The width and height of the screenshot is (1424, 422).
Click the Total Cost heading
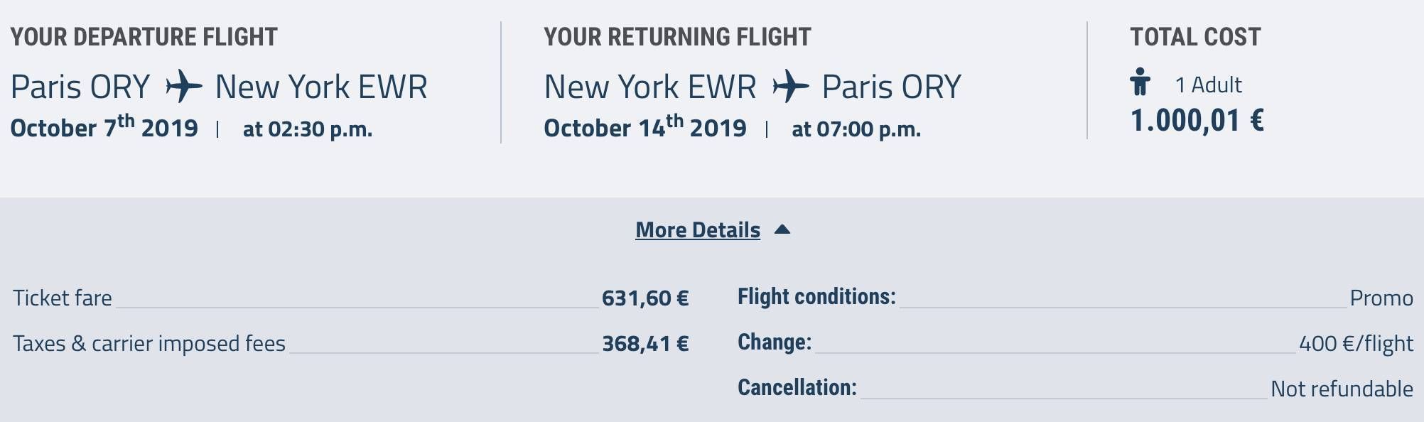point(1196,37)
